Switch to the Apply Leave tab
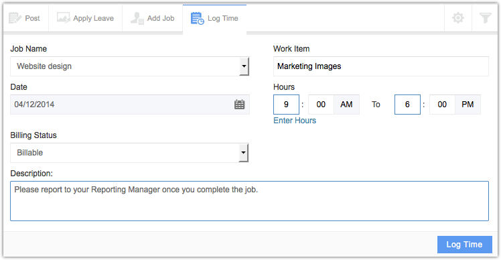The height and width of the screenshot is (260, 501). 85,18
